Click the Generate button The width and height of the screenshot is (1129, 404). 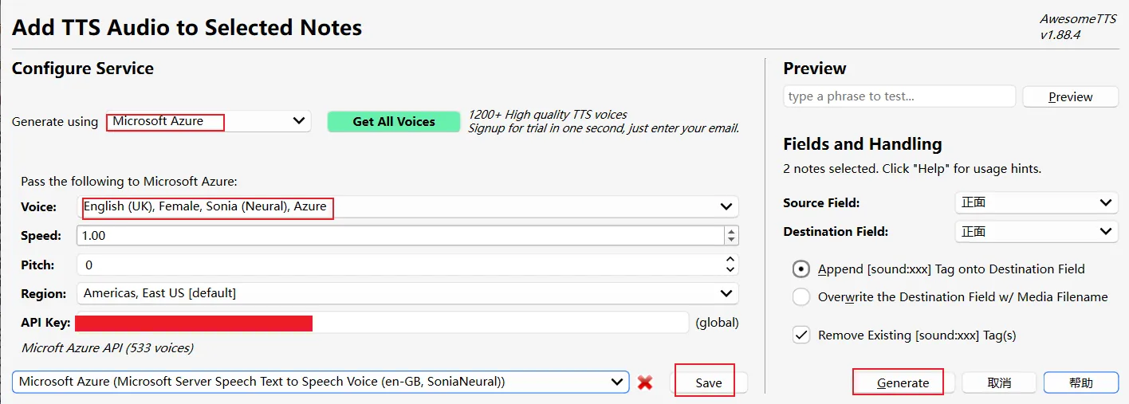coord(903,382)
